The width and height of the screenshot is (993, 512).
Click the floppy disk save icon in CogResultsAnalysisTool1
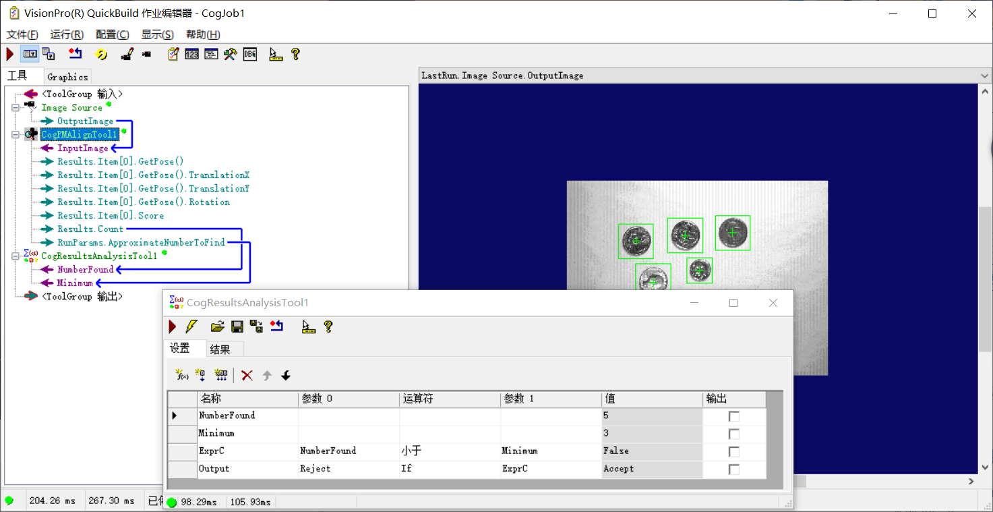click(x=237, y=327)
